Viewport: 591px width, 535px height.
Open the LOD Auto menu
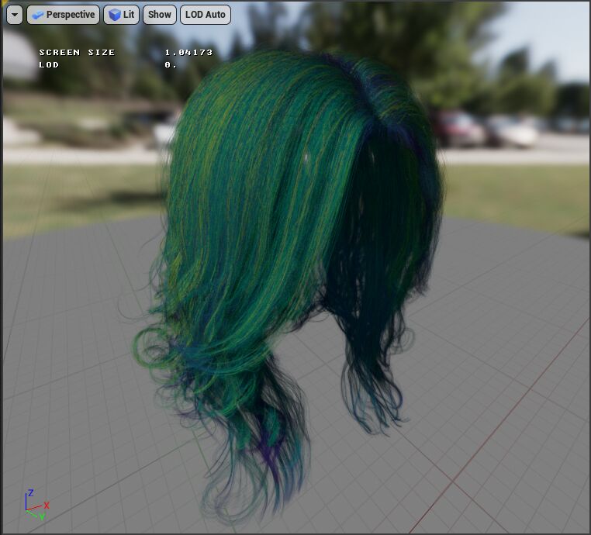205,15
